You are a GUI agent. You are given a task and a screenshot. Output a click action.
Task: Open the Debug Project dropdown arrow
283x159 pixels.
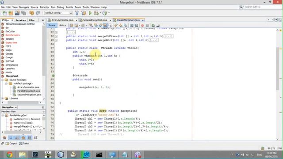point(100,13)
